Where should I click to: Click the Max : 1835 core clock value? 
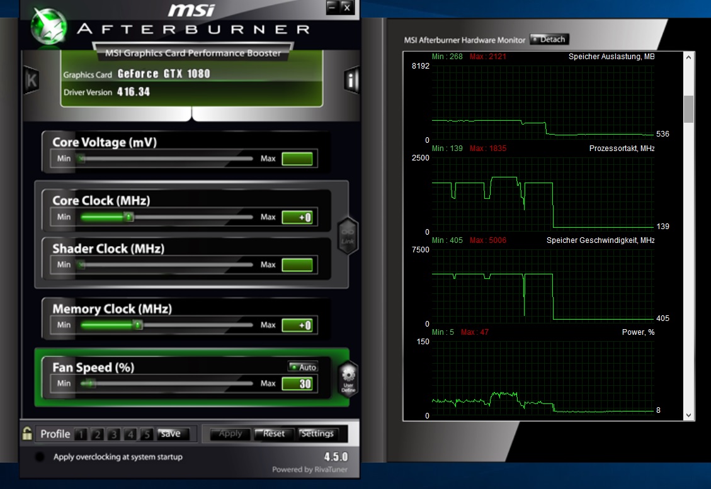tap(488, 149)
